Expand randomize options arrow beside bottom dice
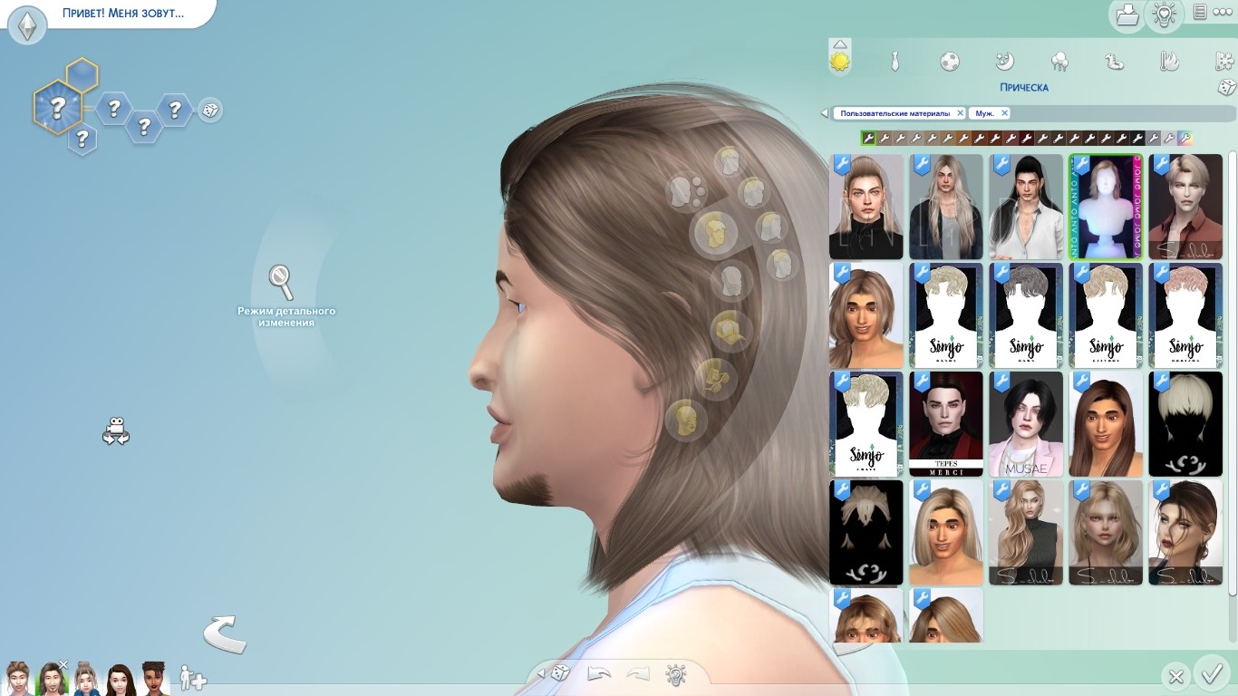This screenshot has width=1238, height=696. tap(541, 673)
